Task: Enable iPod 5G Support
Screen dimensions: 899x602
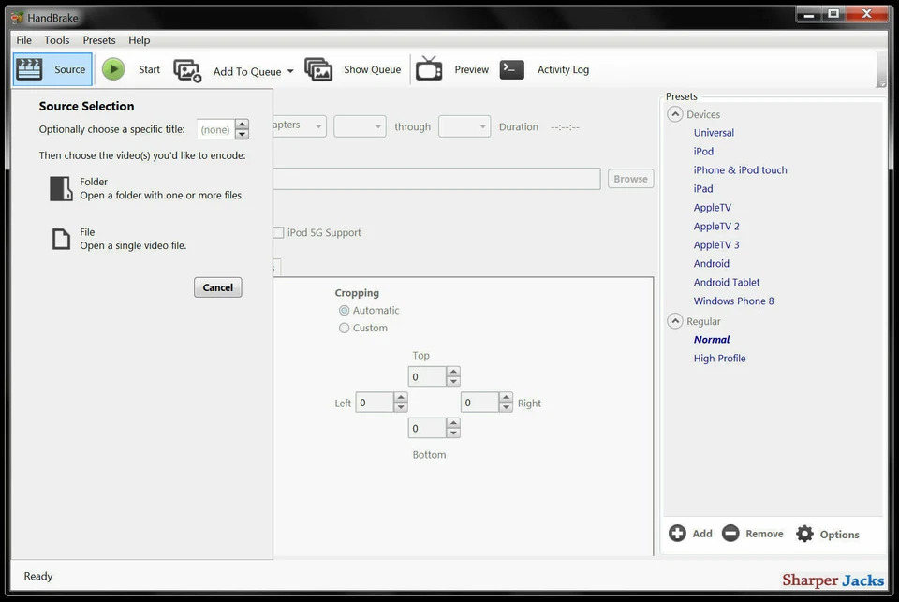Action: [x=278, y=232]
